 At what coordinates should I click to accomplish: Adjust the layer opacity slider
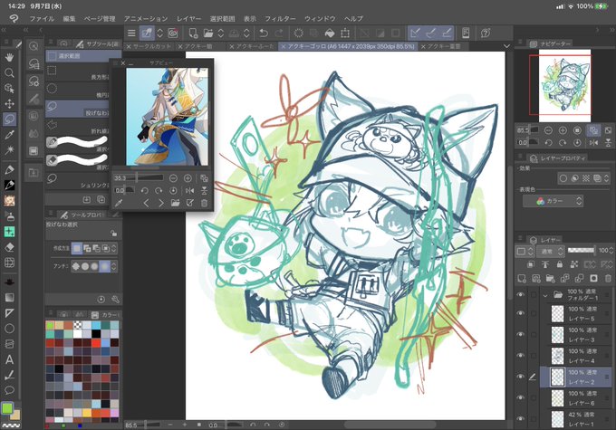tap(582, 250)
